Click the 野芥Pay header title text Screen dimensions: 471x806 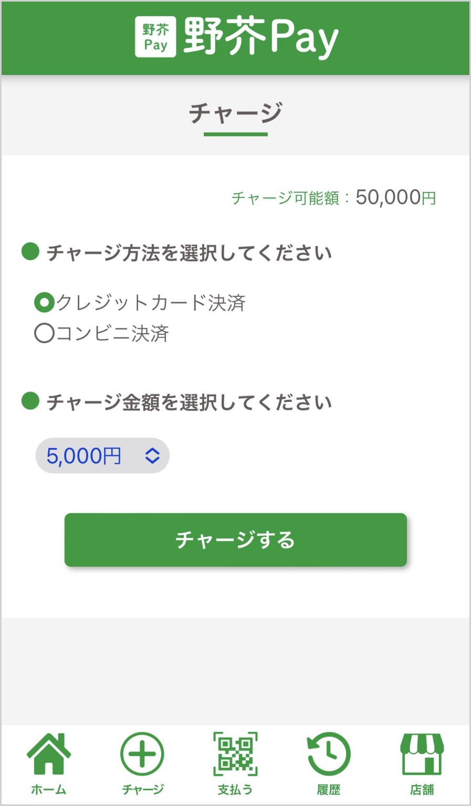tap(261, 37)
